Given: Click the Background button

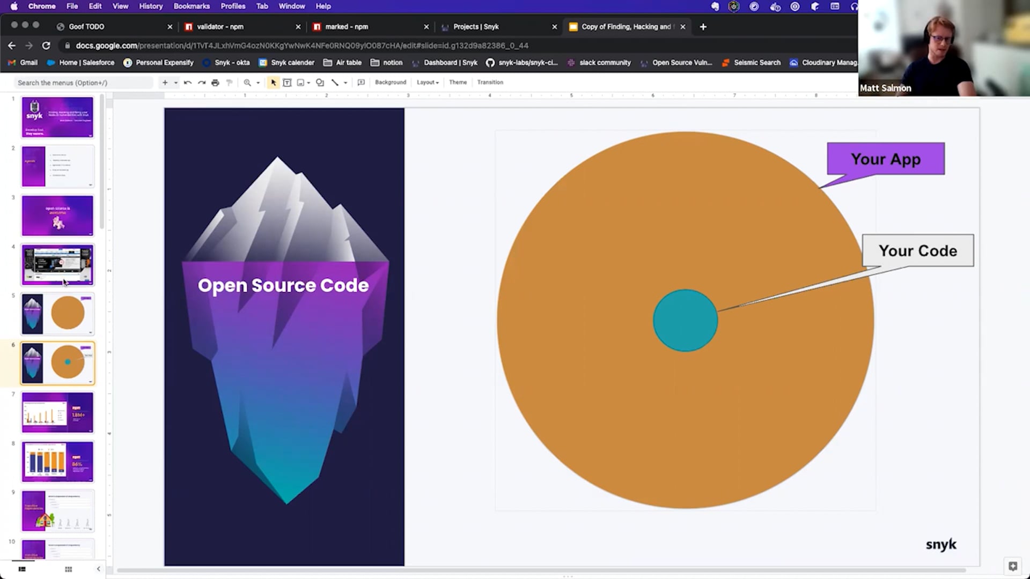Looking at the screenshot, I should coord(390,83).
